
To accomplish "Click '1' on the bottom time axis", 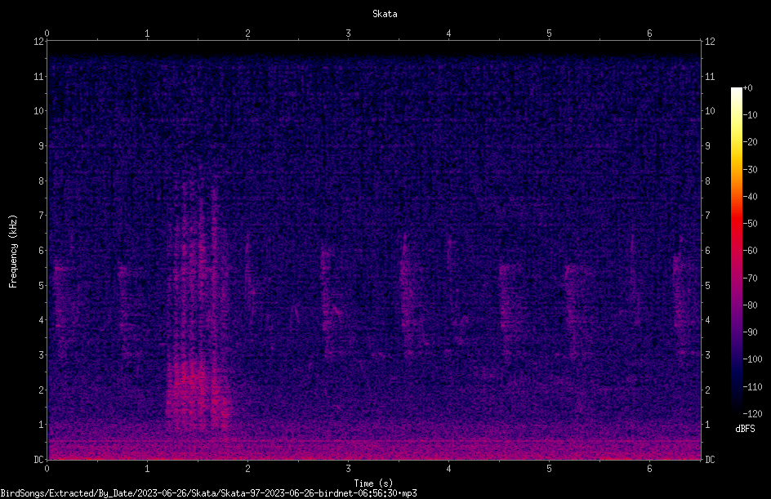I will tap(147, 469).
